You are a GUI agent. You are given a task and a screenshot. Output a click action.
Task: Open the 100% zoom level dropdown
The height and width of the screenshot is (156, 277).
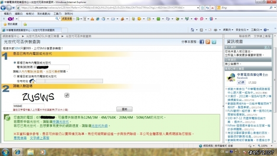(272, 146)
